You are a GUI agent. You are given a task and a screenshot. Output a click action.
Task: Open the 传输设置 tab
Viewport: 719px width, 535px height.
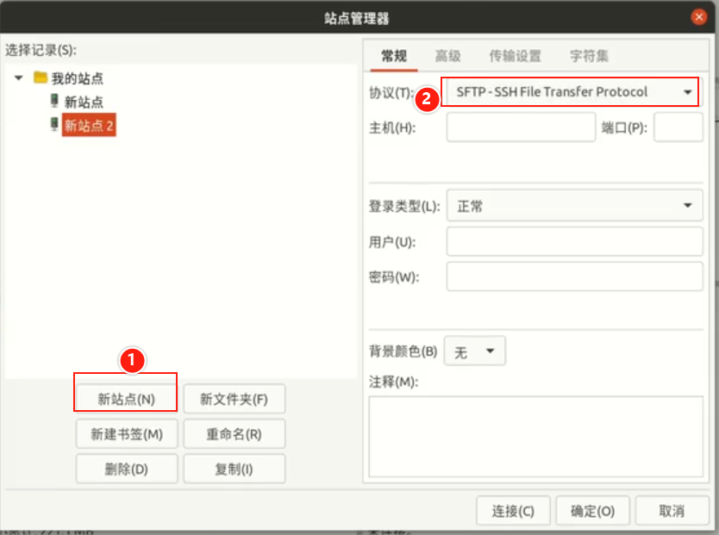point(515,56)
